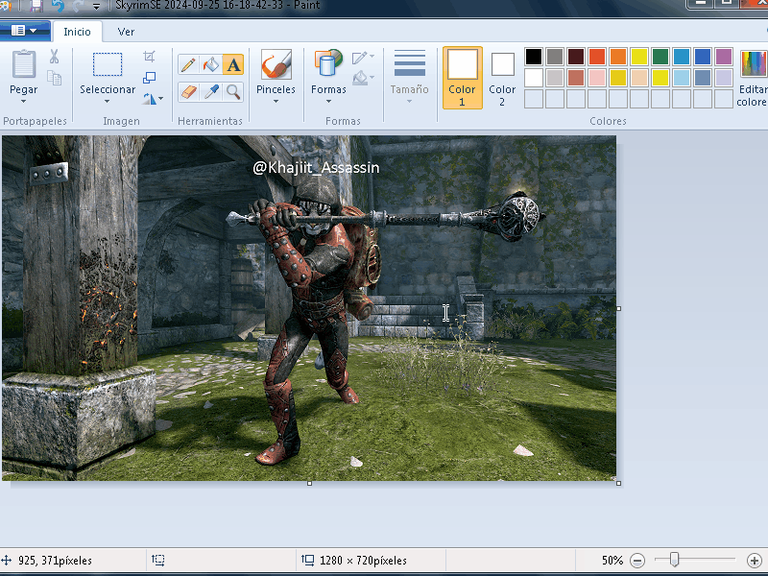Expand the Seleccionar dropdown arrow
This screenshot has width=768, height=576.
click(107, 102)
